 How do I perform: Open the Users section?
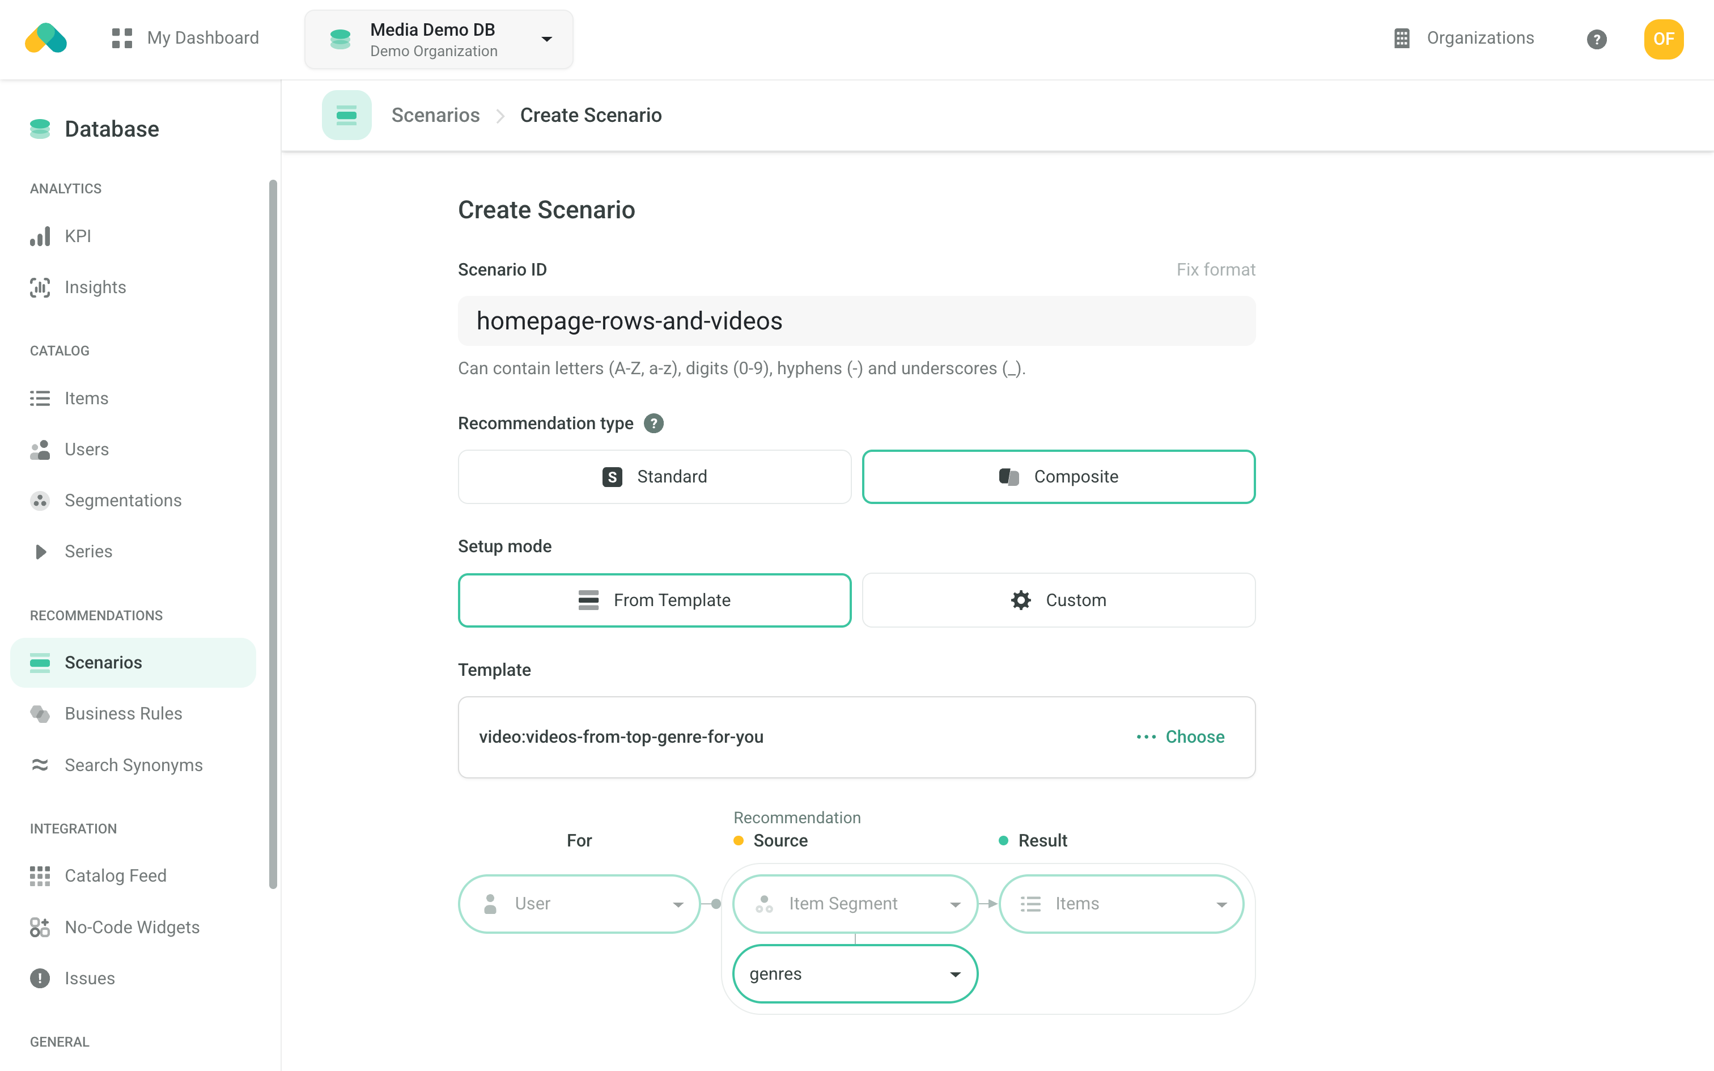point(40,449)
